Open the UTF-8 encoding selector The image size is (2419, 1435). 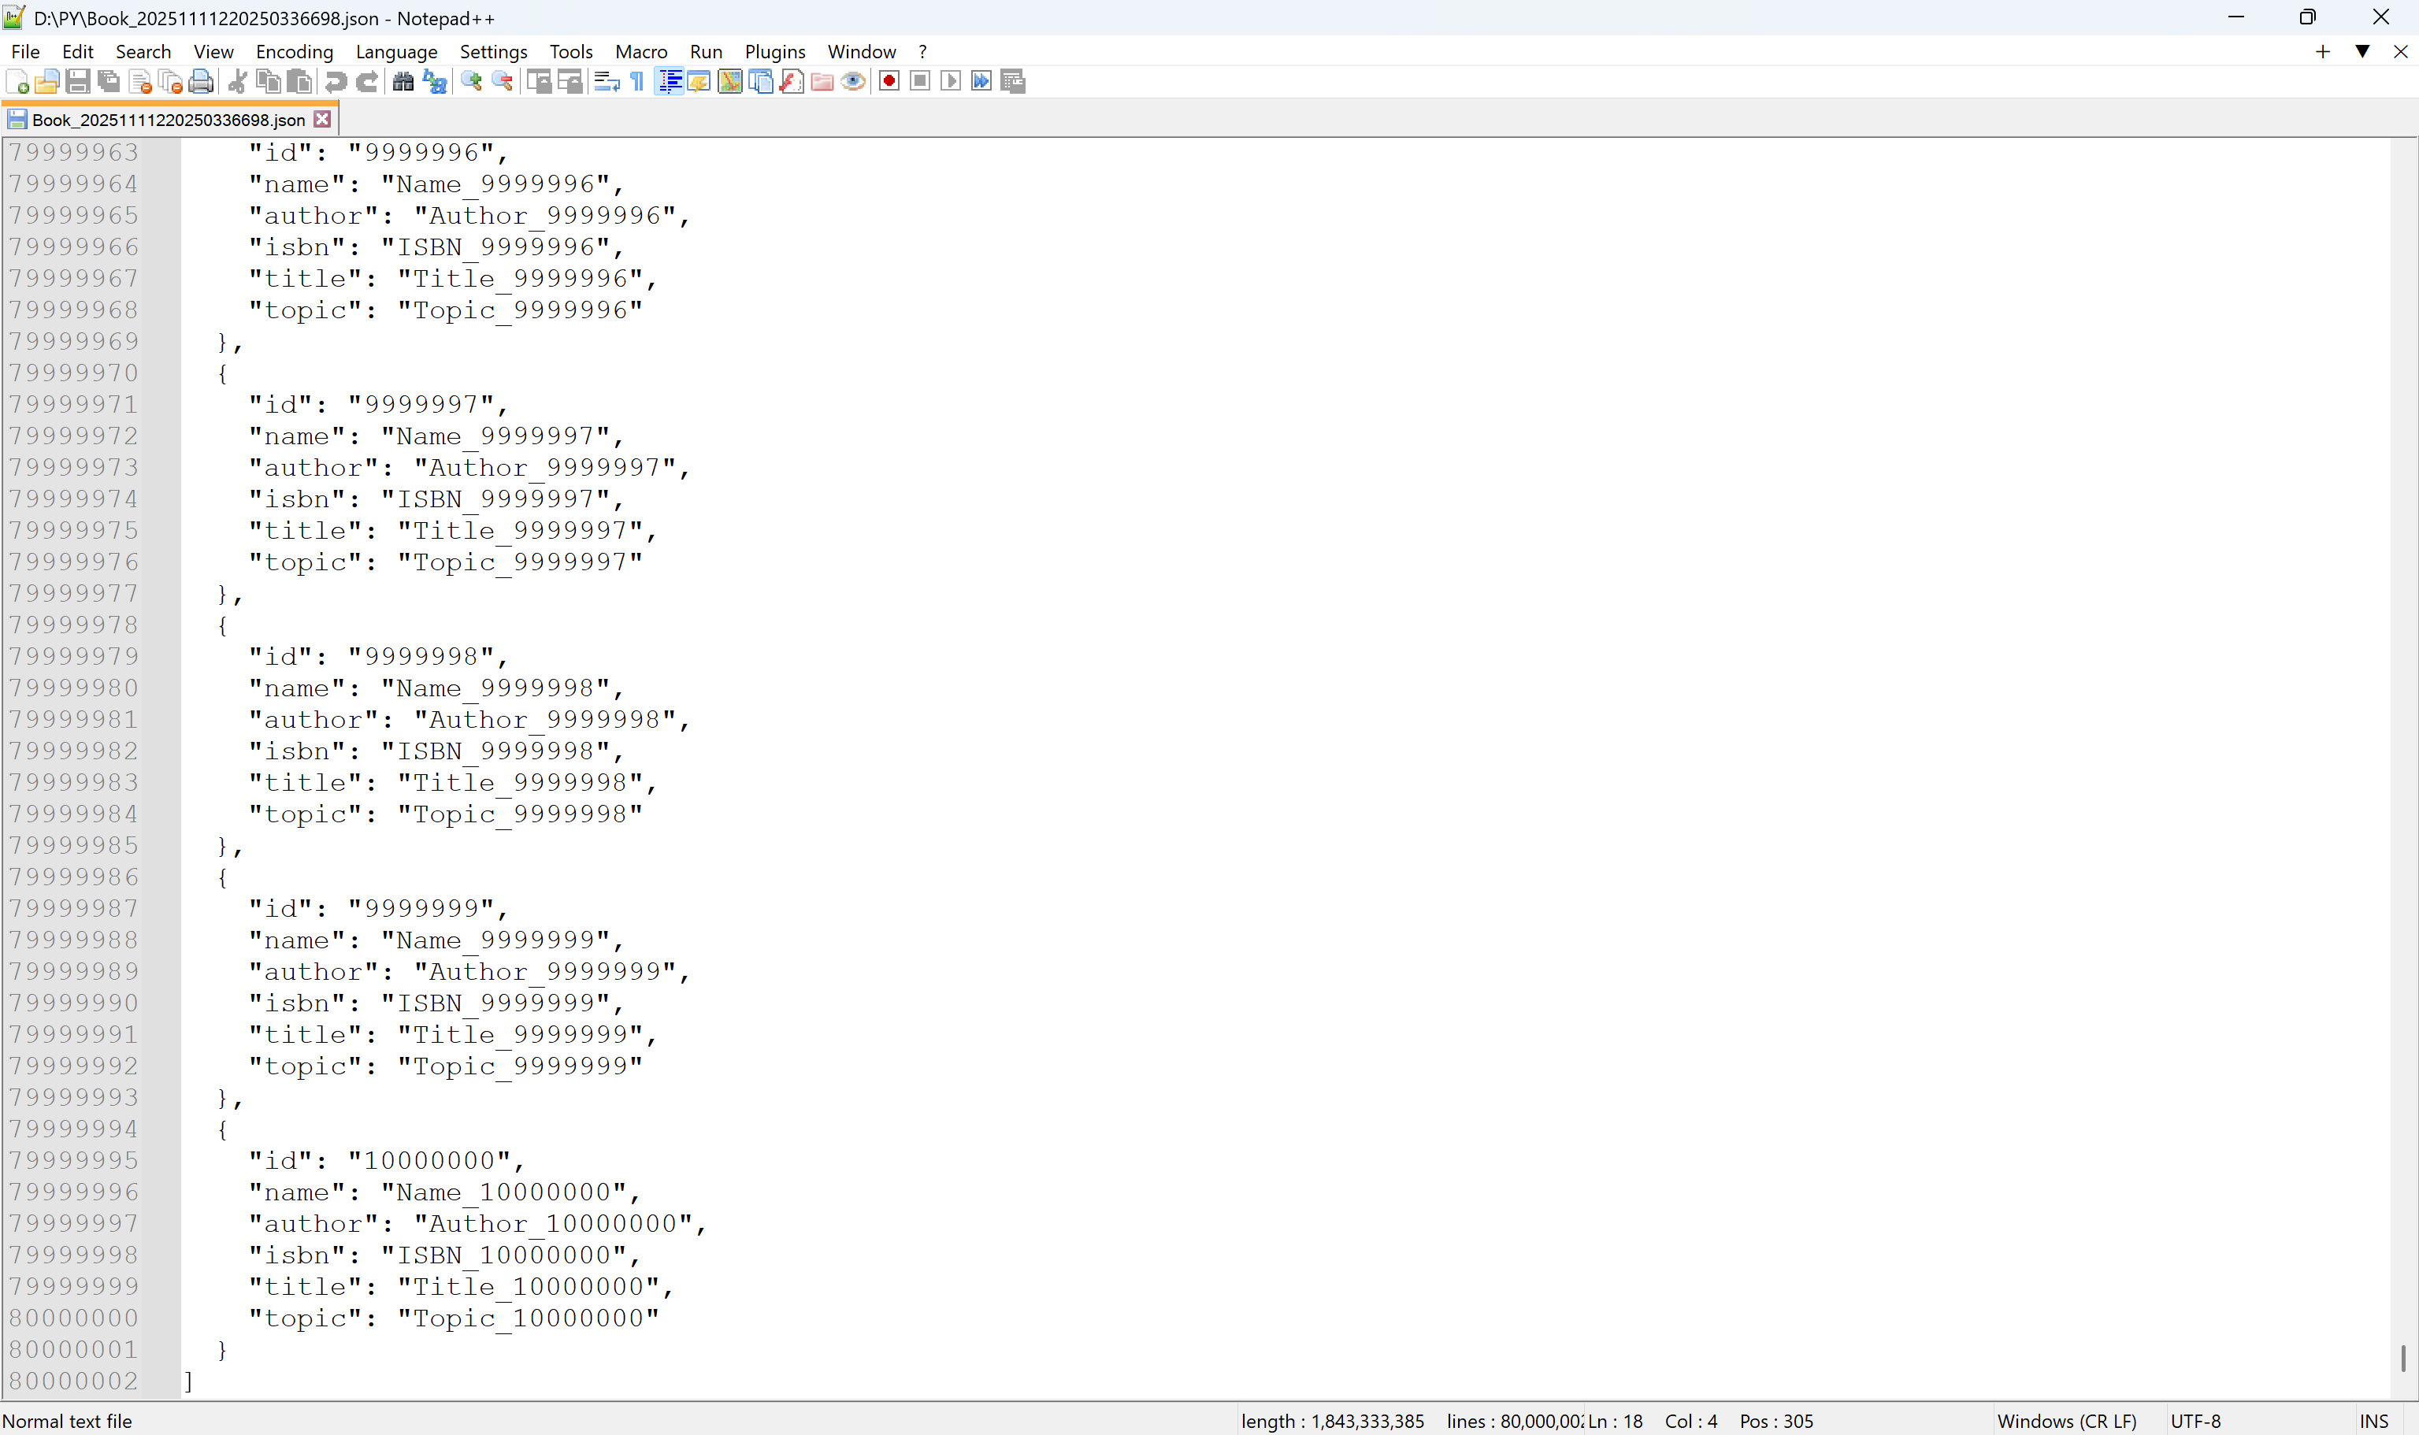2195,1421
